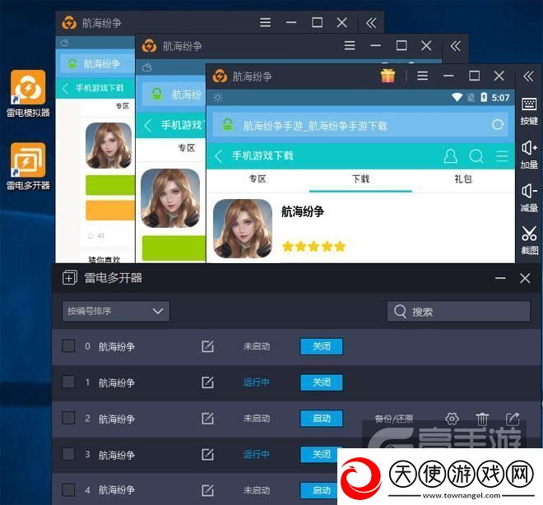This screenshot has width=543, height=505.
Task: Rename instance 0 using its edit icon
Action: (207, 346)
